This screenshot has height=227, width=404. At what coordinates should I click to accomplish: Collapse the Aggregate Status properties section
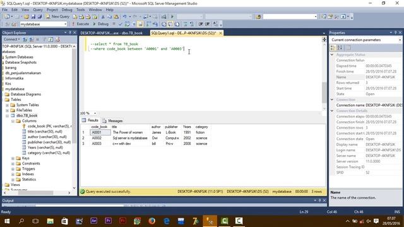332,55
